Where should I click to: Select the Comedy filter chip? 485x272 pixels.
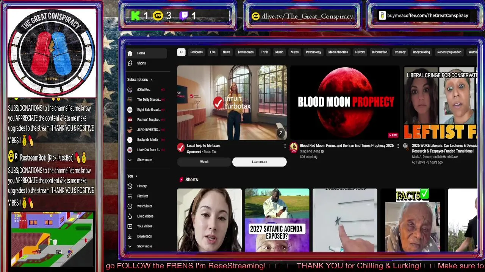pyautogui.click(x=400, y=52)
